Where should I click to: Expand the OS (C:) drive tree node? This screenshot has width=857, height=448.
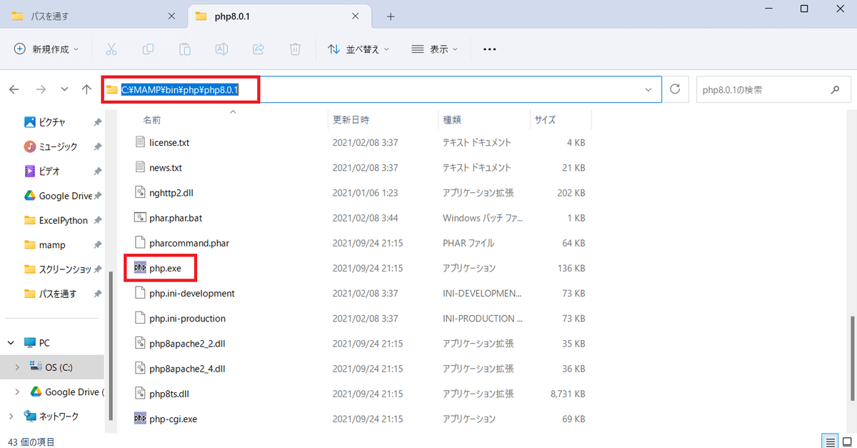pos(18,367)
